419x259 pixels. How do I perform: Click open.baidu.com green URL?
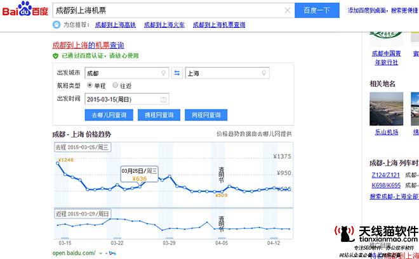(x=74, y=253)
